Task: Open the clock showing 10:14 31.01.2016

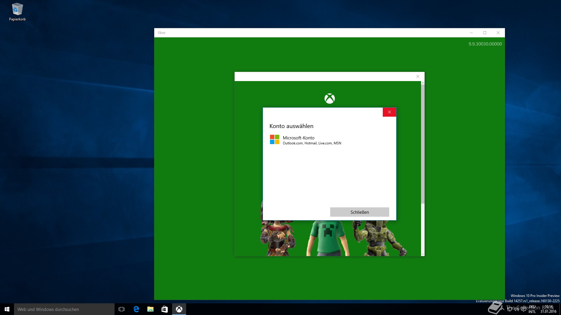Action: click(x=548, y=309)
